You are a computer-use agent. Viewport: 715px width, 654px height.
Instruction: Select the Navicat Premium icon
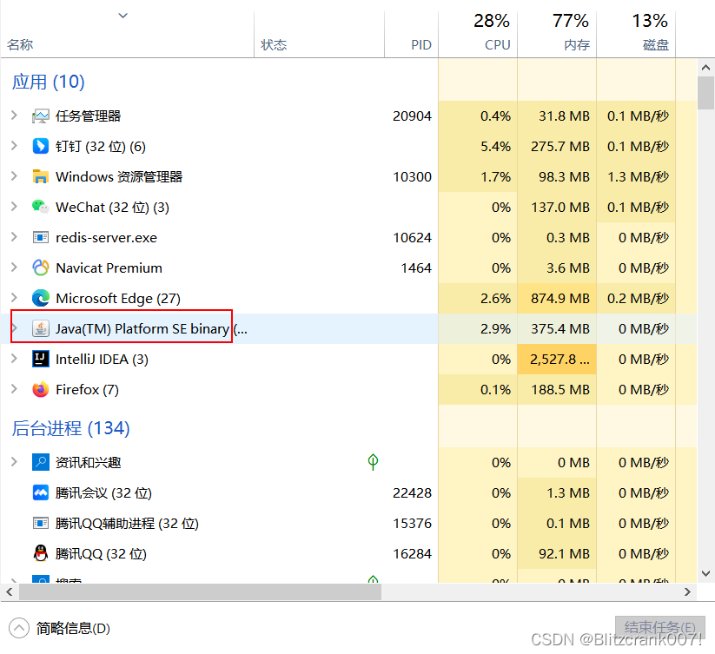pyautogui.click(x=41, y=268)
